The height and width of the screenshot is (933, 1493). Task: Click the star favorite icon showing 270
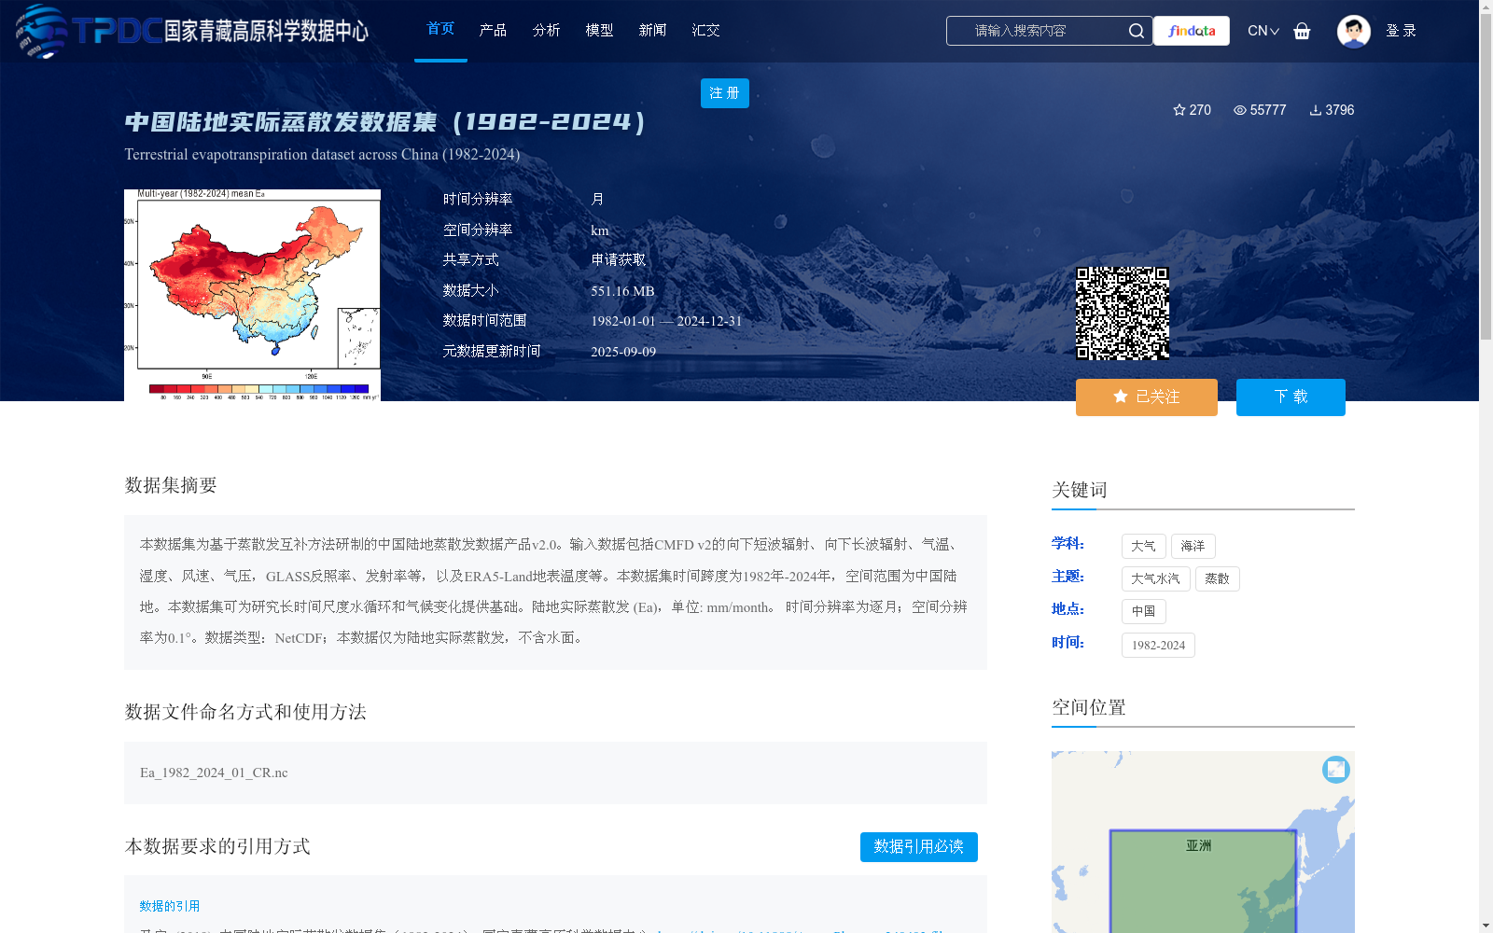(1179, 110)
